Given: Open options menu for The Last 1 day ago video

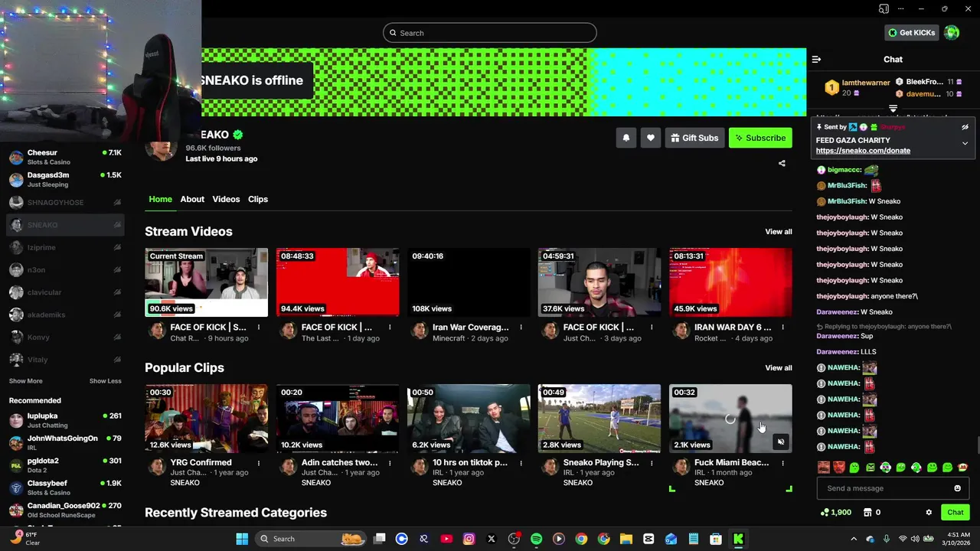Looking at the screenshot, I should tap(390, 328).
